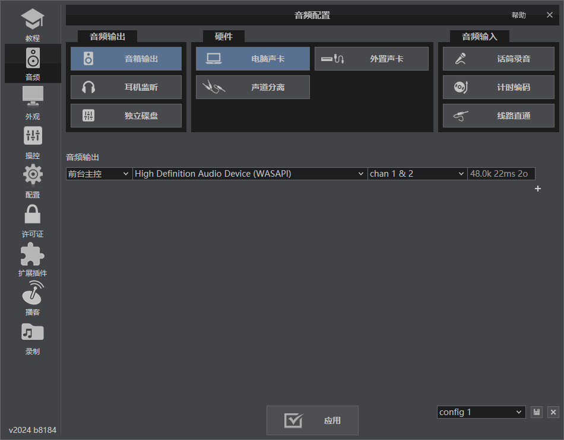Open the config 1 profile dropdown

481,412
